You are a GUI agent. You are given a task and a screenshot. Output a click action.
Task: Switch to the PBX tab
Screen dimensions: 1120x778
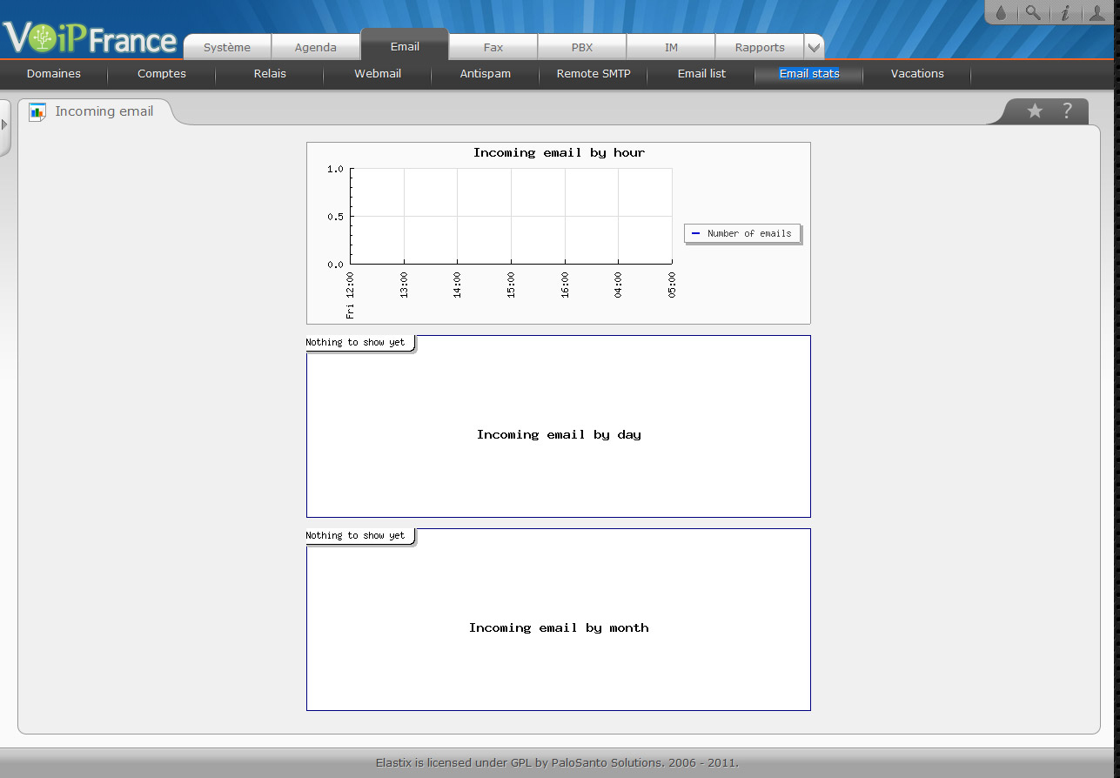pyautogui.click(x=582, y=47)
